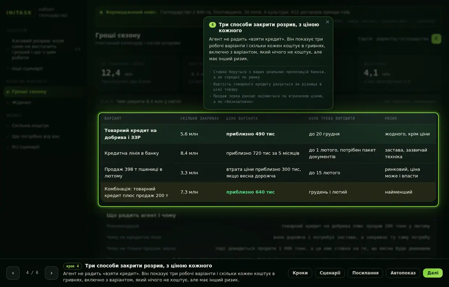Click the 'найменший' risk cell
The width and height of the screenshot is (449, 287).
pos(398,192)
